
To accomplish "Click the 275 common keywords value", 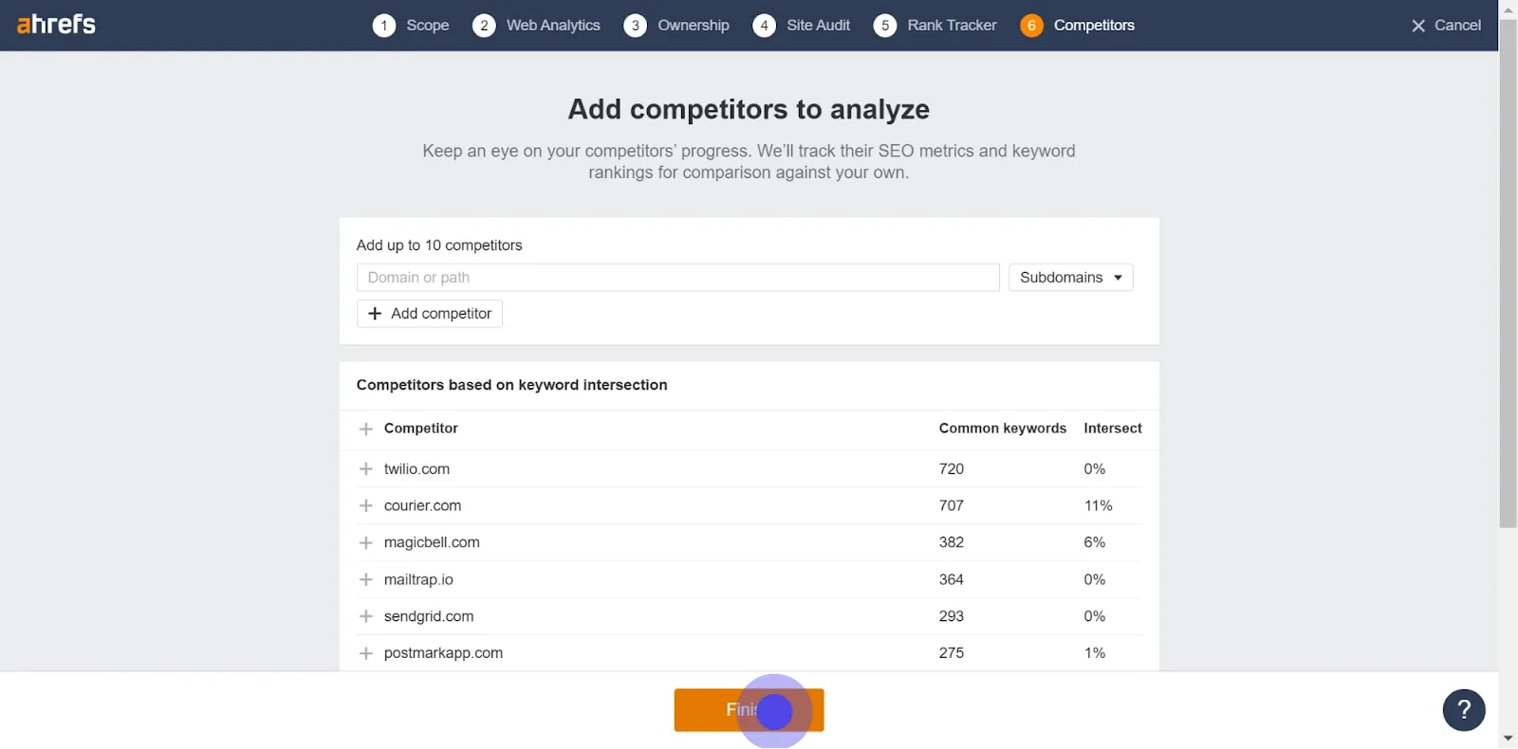I will tap(952, 653).
